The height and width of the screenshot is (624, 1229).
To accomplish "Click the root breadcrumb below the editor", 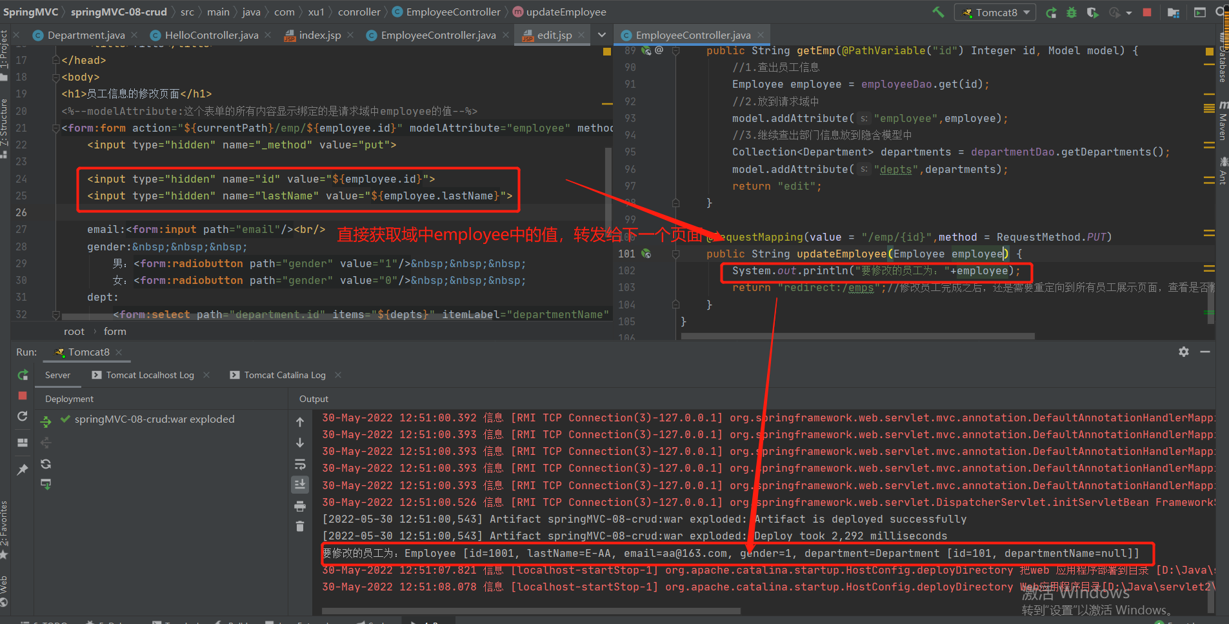I will tap(74, 331).
